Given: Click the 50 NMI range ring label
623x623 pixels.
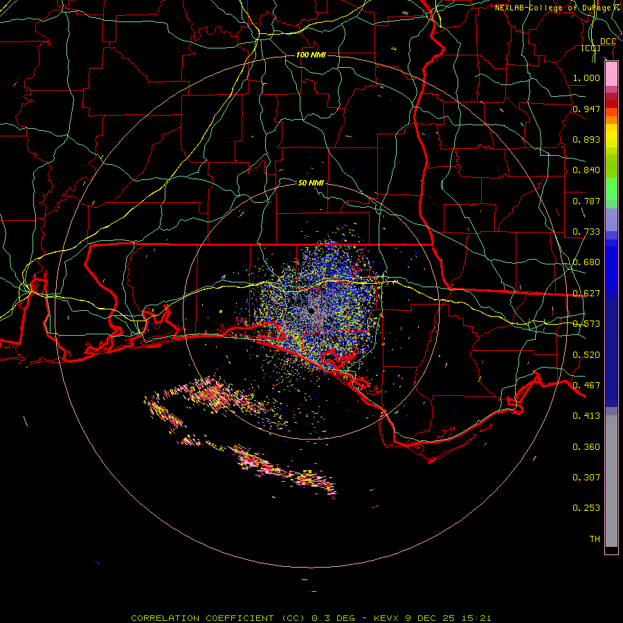Looking at the screenshot, I should coord(311,183).
